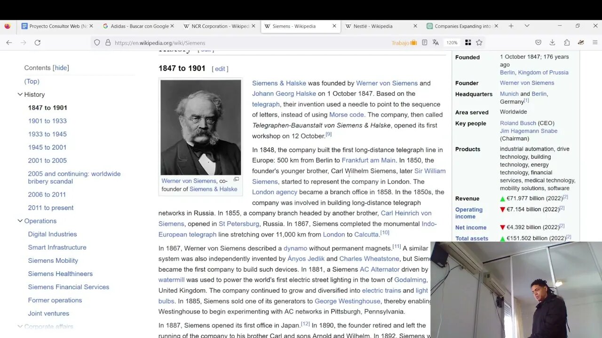Viewport: 602px width, 338px height.
Task: Open the downloads panel
Action: (x=552, y=42)
